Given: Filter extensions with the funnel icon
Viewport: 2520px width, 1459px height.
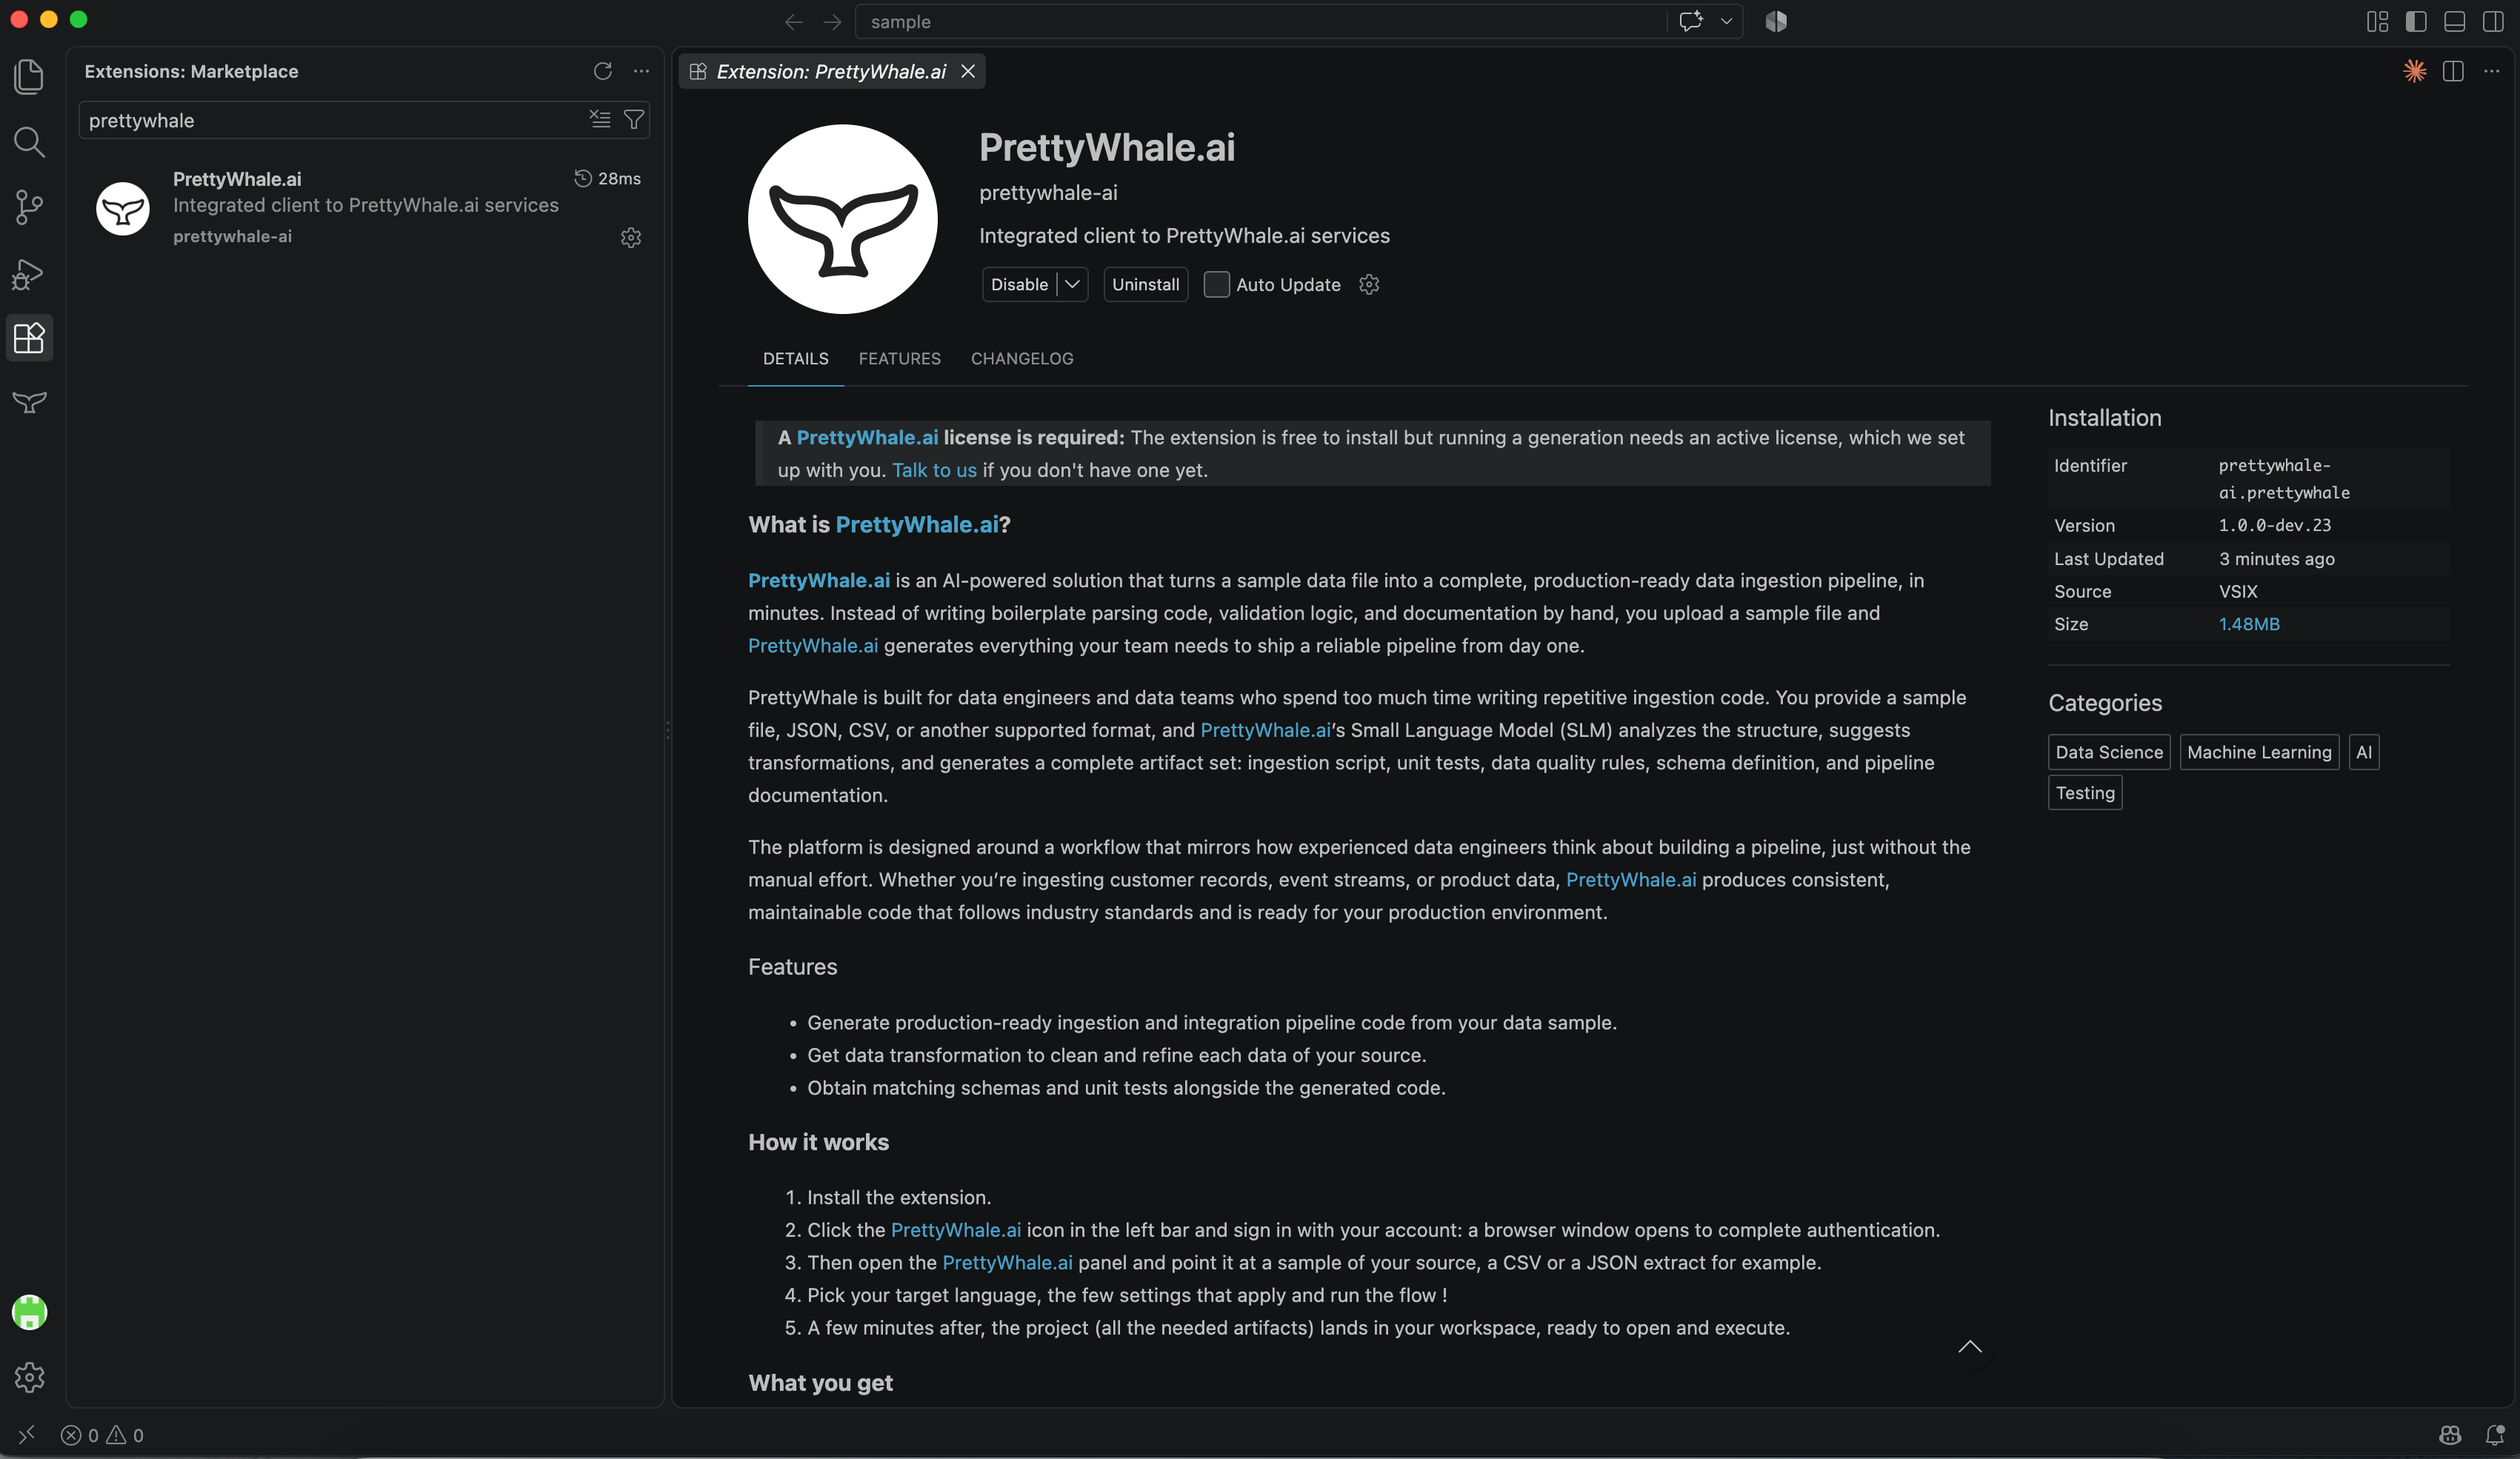Looking at the screenshot, I should click(x=633, y=120).
